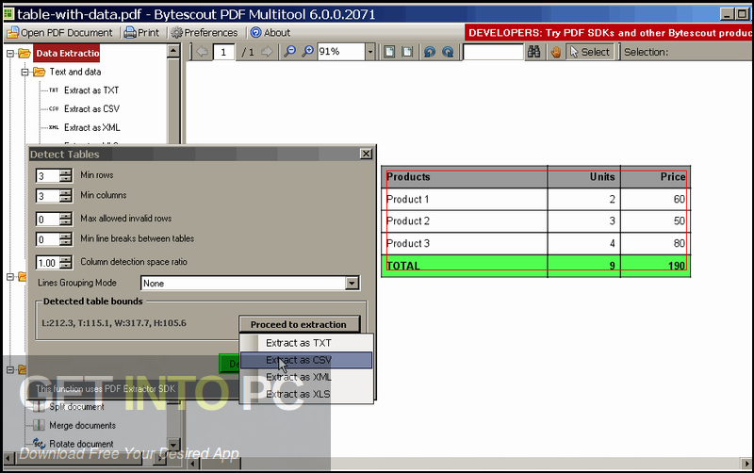Click the Products header cell
Image resolution: width=754 pixels, height=473 pixels.
point(465,177)
